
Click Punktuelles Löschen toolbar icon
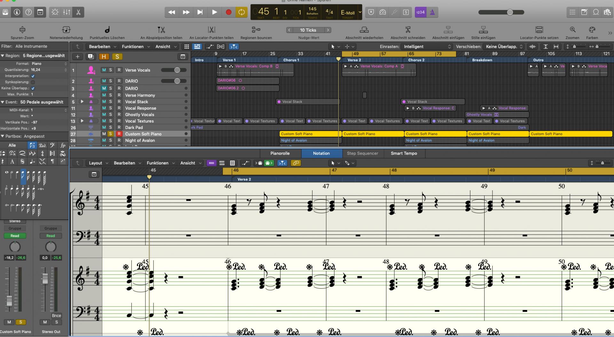107,30
